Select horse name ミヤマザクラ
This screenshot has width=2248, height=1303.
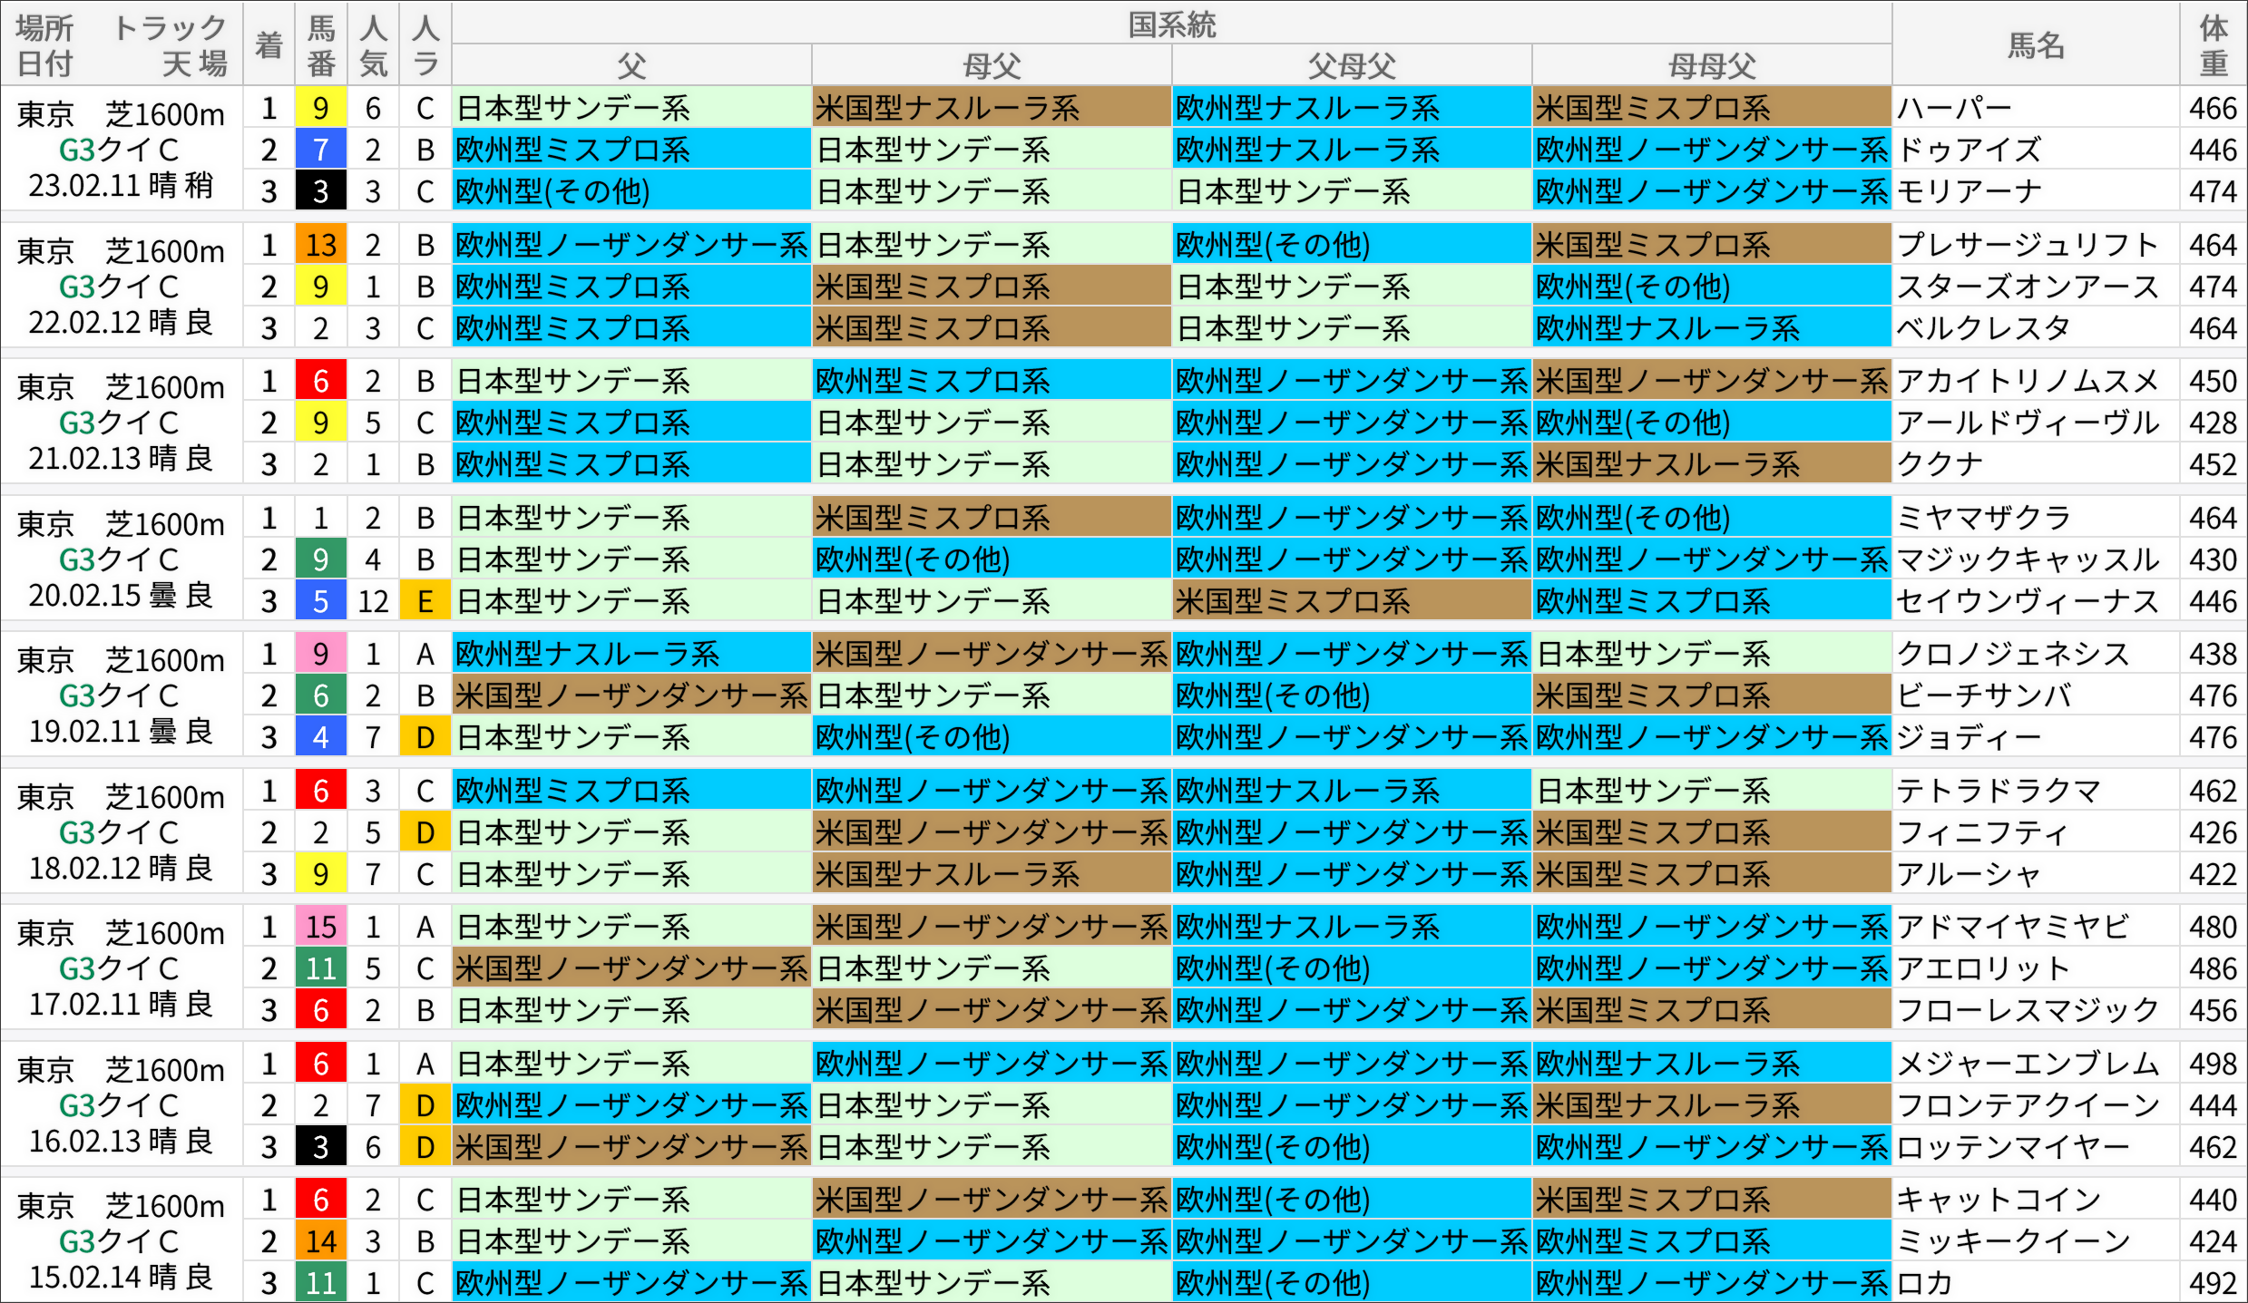pyautogui.click(x=1983, y=518)
